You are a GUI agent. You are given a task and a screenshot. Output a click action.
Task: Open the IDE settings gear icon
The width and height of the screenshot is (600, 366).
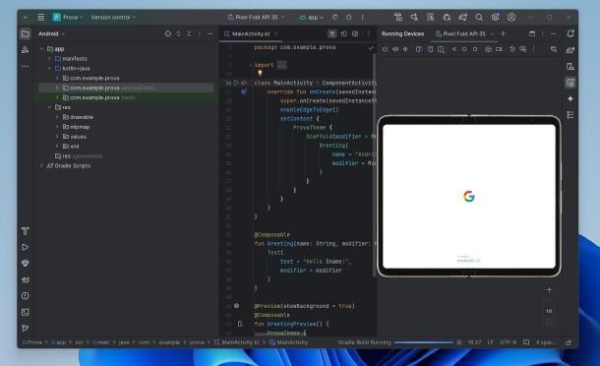click(x=495, y=18)
